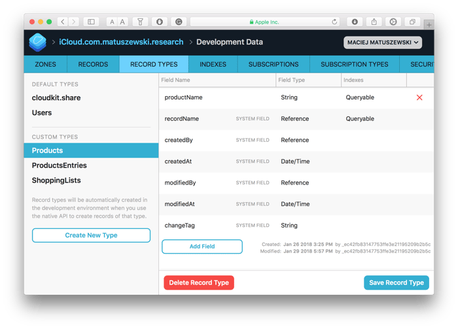Click the Save Record Type button
This screenshot has width=458, height=329.
396,283
